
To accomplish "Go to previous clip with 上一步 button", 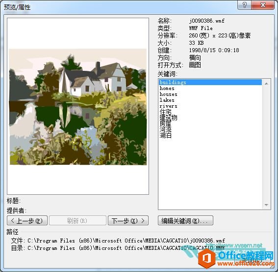I will (x=27, y=220).
